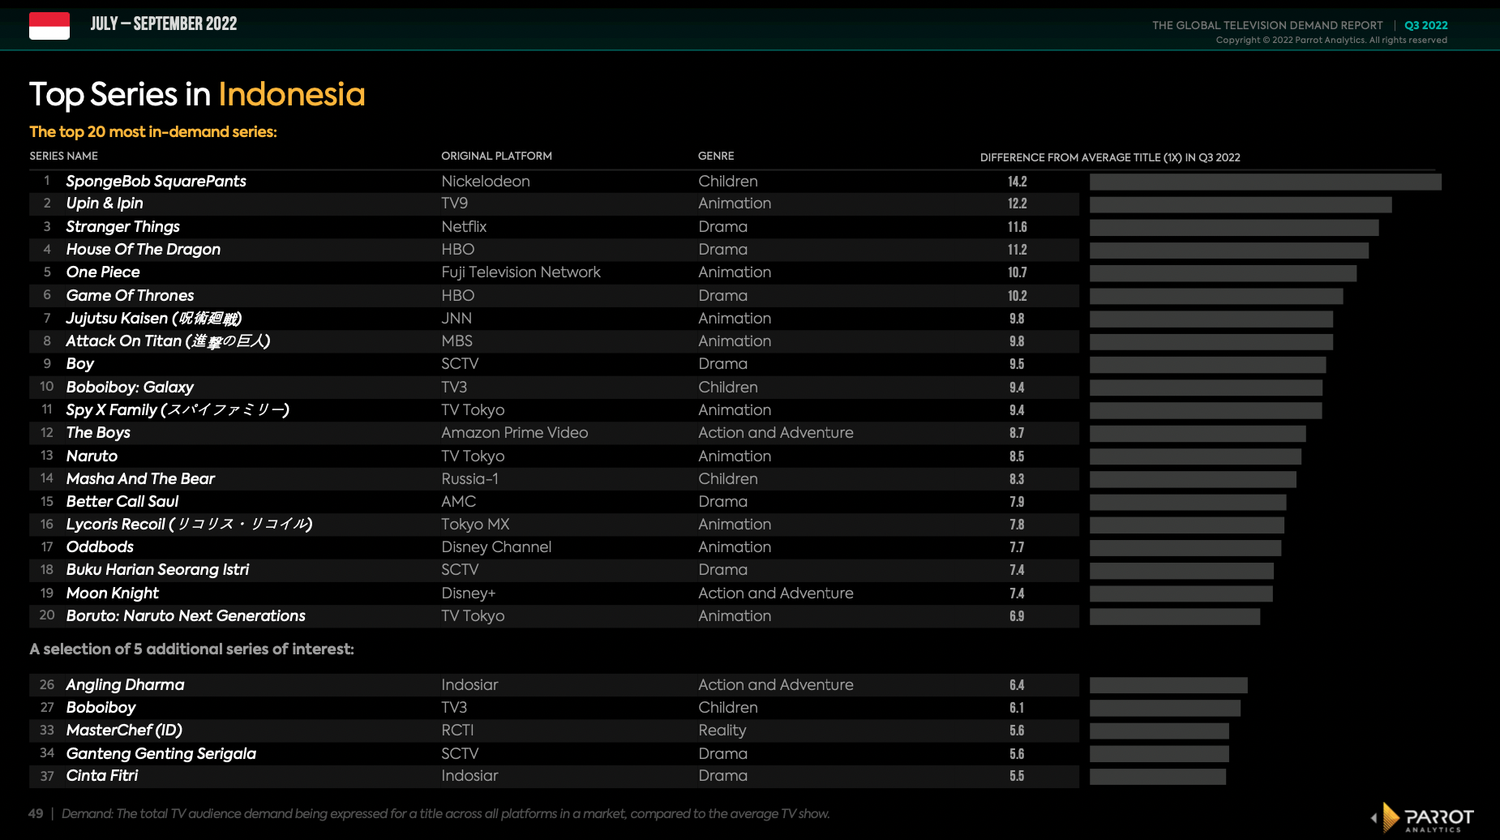The width and height of the screenshot is (1500, 840).
Task: Select the copyright Parrot Analytics notice
Action: 1331,40
